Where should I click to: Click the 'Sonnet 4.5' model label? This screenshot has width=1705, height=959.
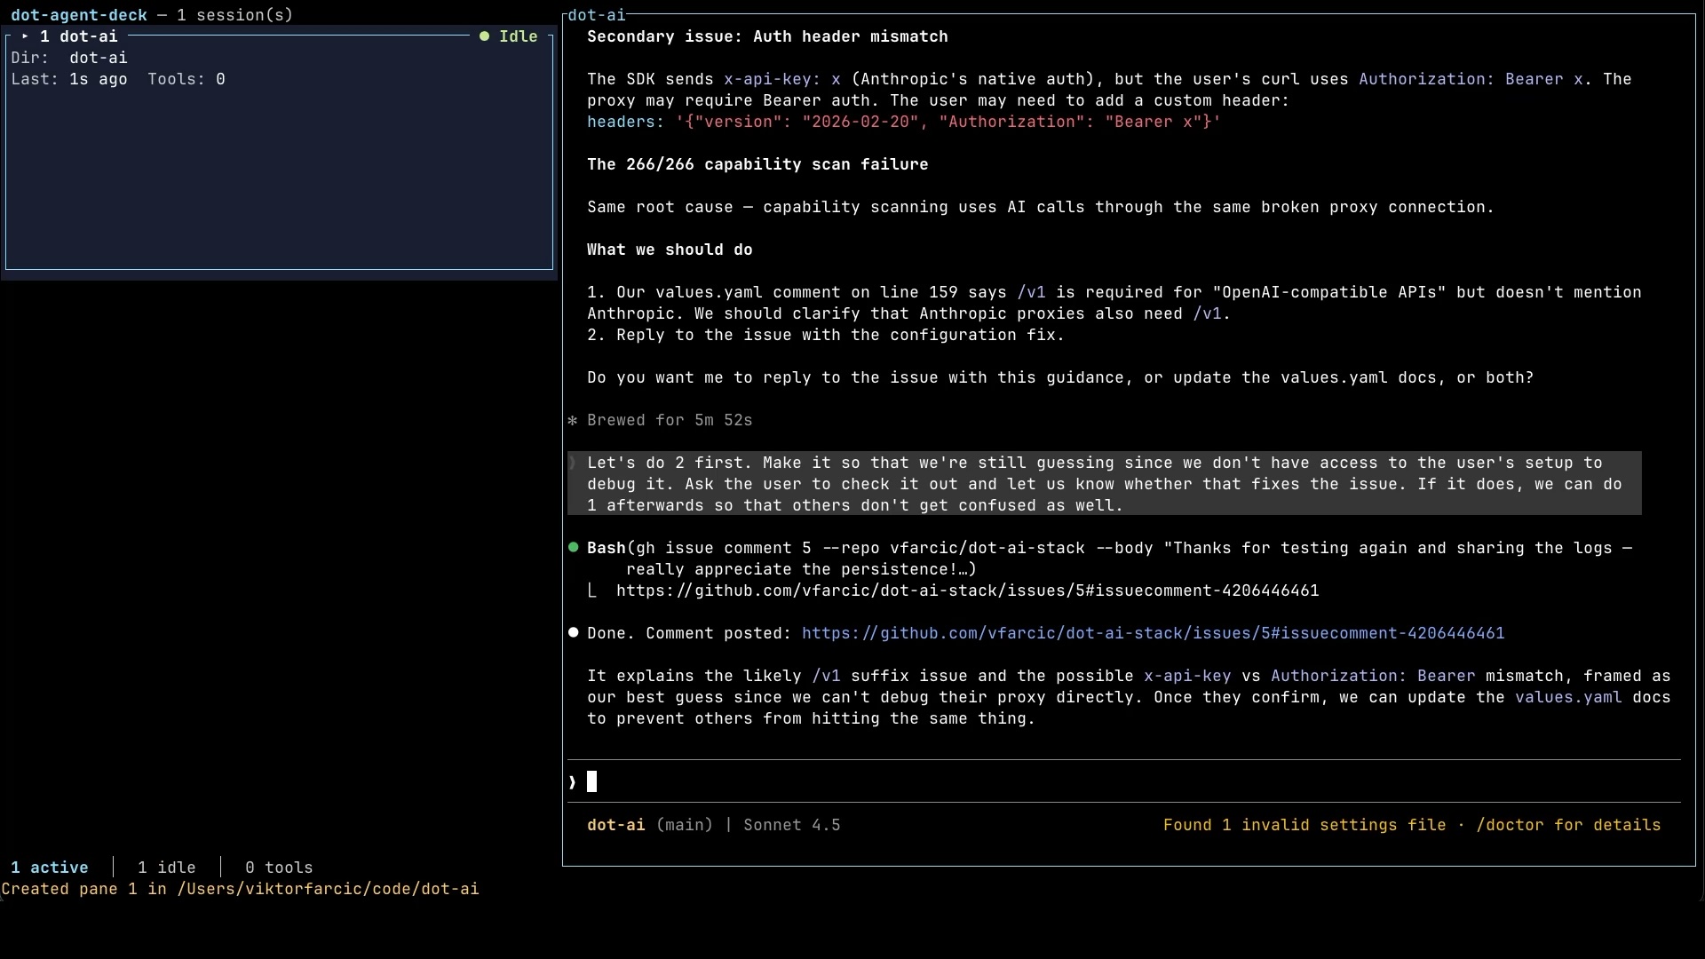tap(792, 825)
